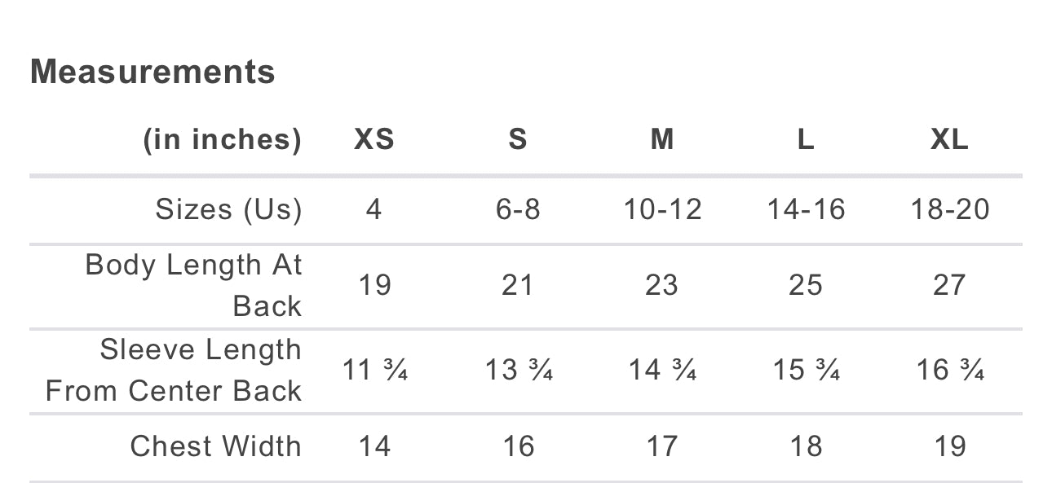Click the M size column header
This screenshot has height=483, width=1052.
point(662,140)
